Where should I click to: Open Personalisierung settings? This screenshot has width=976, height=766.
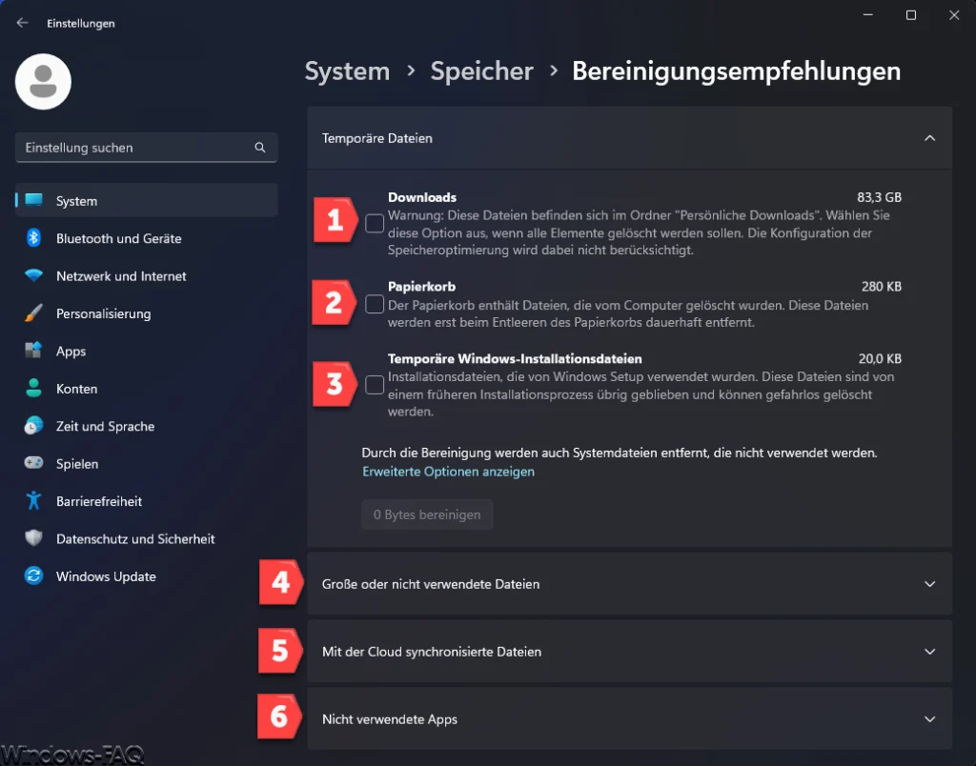pyautogui.click(x=146, y=313)
